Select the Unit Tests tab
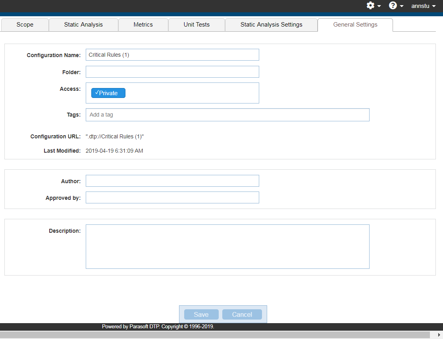This screenshot has width=443, height=339. tap(196, 25)
